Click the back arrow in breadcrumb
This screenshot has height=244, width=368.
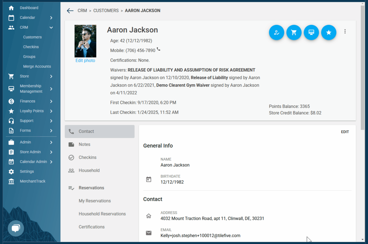(x=70, y=11)
